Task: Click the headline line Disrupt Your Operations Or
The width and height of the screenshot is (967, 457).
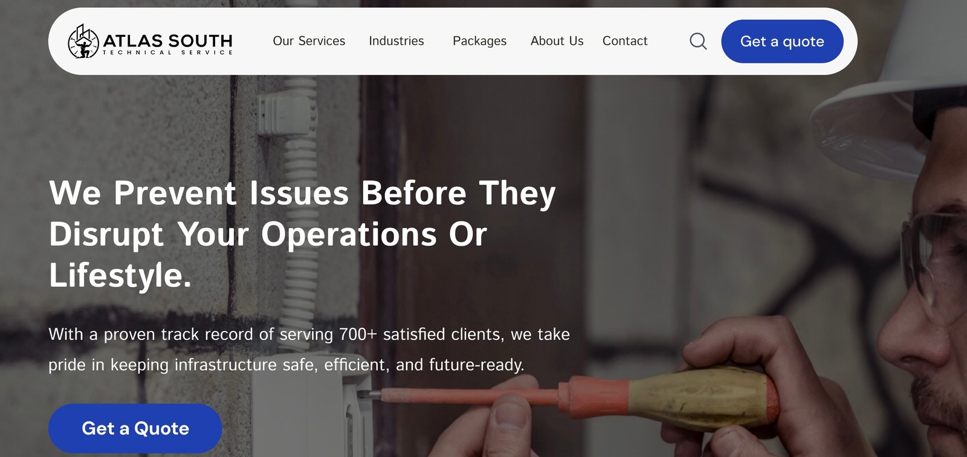Action: tap(268, 234)
